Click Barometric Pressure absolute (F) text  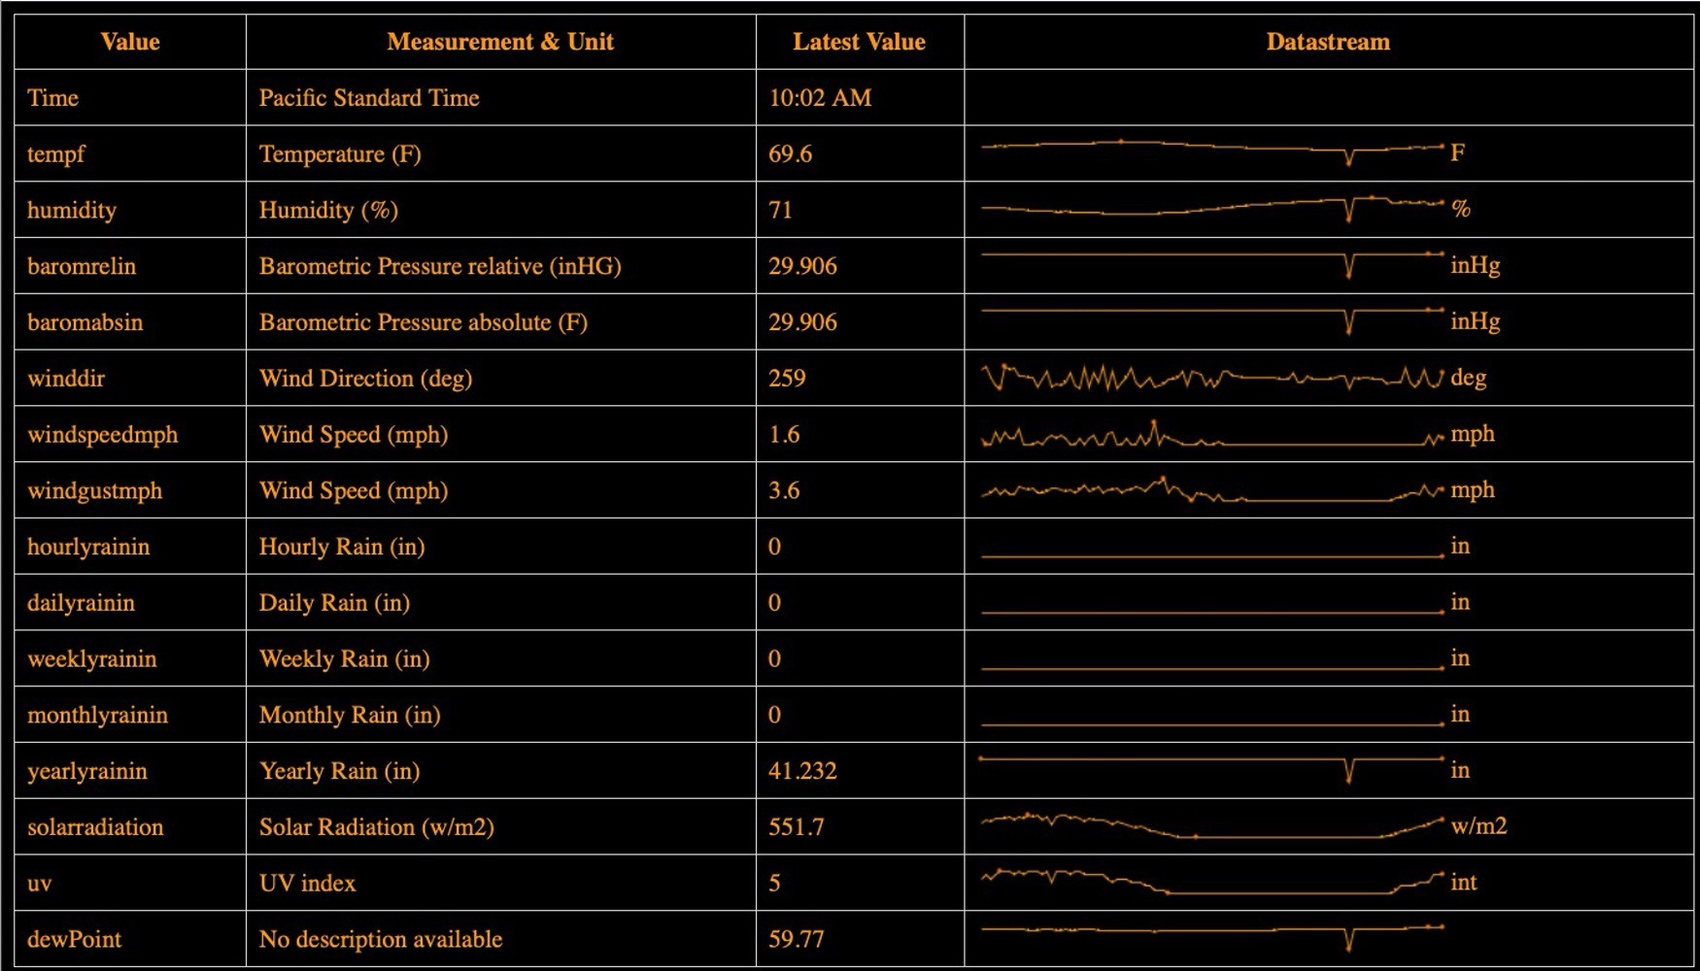(x=424, y=323)
